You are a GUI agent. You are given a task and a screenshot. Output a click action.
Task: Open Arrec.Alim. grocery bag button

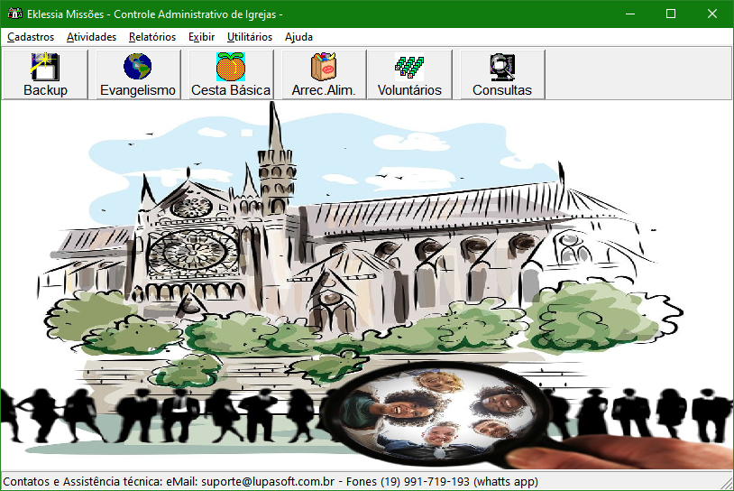tap(324, 75)
